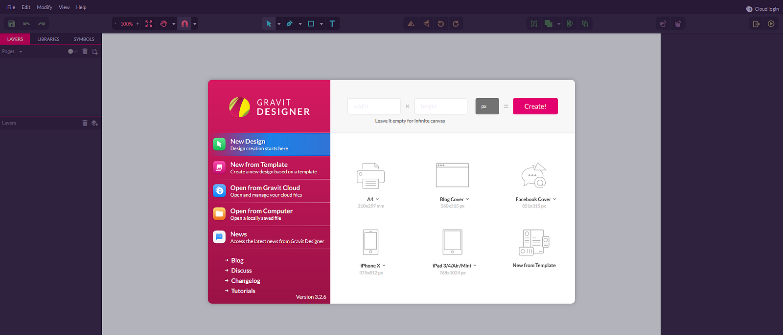Toggle the snapping magnet button
Image resolution: width=783 pixels, height=335 pixels.
pyautogui.click(x=184, y=23)
